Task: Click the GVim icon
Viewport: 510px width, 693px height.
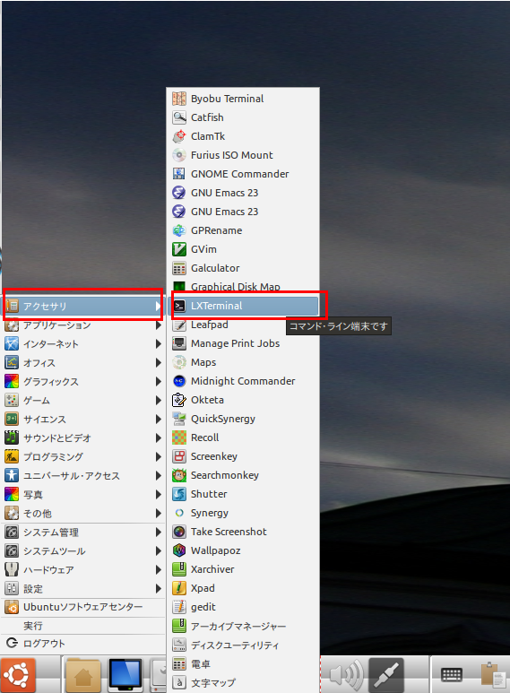Action: pos(179,249)
